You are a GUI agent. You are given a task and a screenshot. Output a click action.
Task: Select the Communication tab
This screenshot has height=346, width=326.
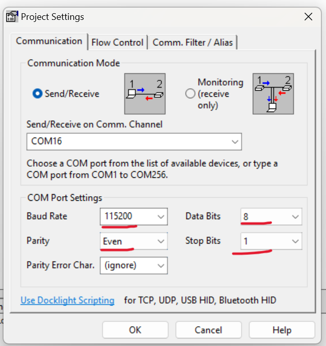pos(49,41)
